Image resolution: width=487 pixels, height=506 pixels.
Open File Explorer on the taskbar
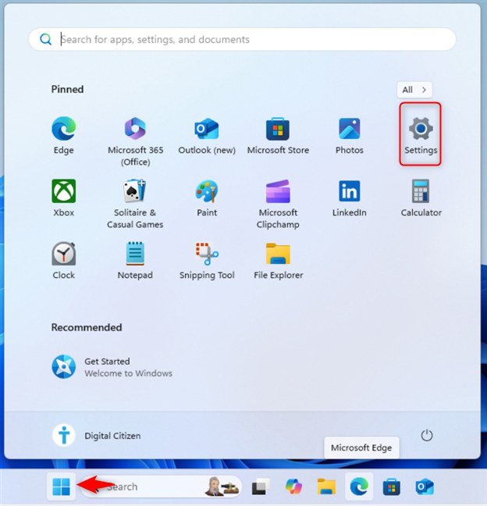pyautogui.click(x=326, y=486)
